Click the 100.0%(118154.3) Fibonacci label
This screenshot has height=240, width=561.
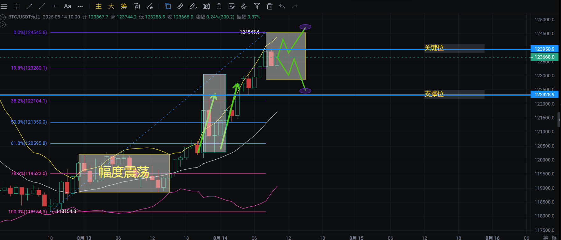[x=28, y=211]
